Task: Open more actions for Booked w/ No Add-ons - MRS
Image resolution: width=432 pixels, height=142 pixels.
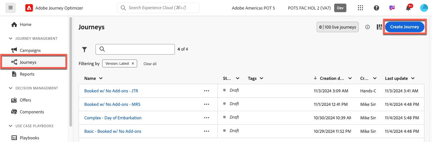Action: 207,104
